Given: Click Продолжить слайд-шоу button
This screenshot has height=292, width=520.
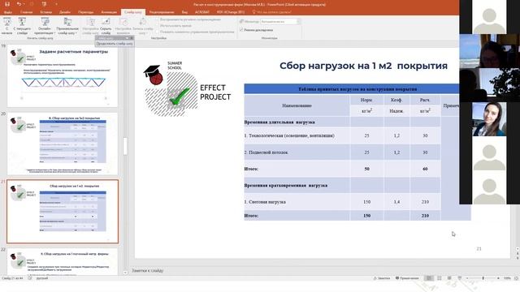Looking at the screenshot, I should (115, 43).
